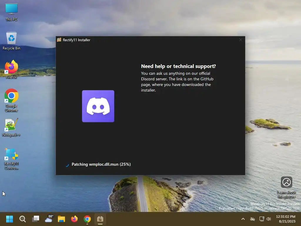The height and width of the screenshot is (226, 301).
Task: Click Learn about this picture icon
Action: [x=286, y=182]
